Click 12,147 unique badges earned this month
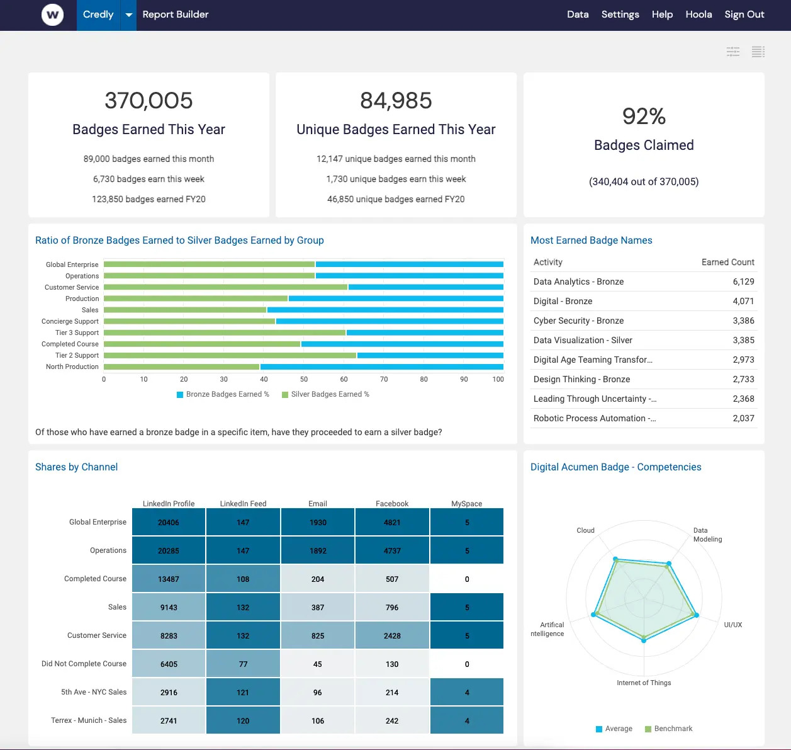Image resolution: width=791 pixels, height=750 pixels. 396,159
